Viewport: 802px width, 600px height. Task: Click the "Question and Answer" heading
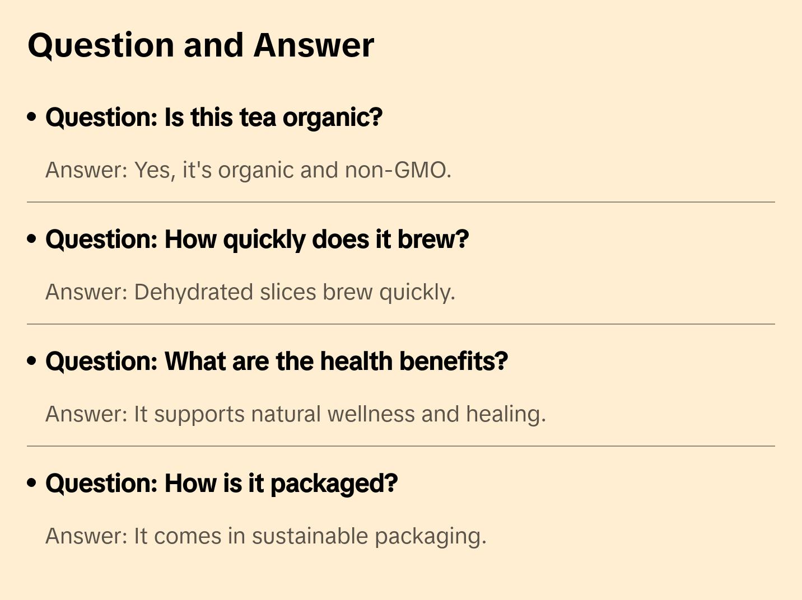pos(200,45)
